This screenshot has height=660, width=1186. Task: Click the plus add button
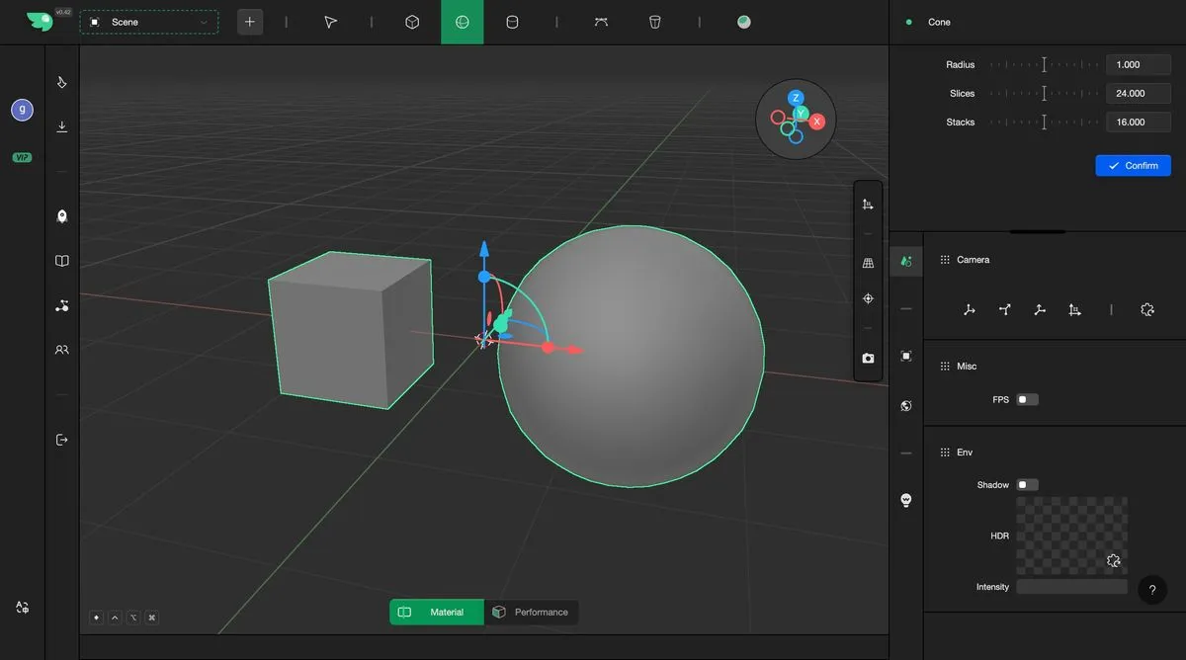(x=250, y=22)
